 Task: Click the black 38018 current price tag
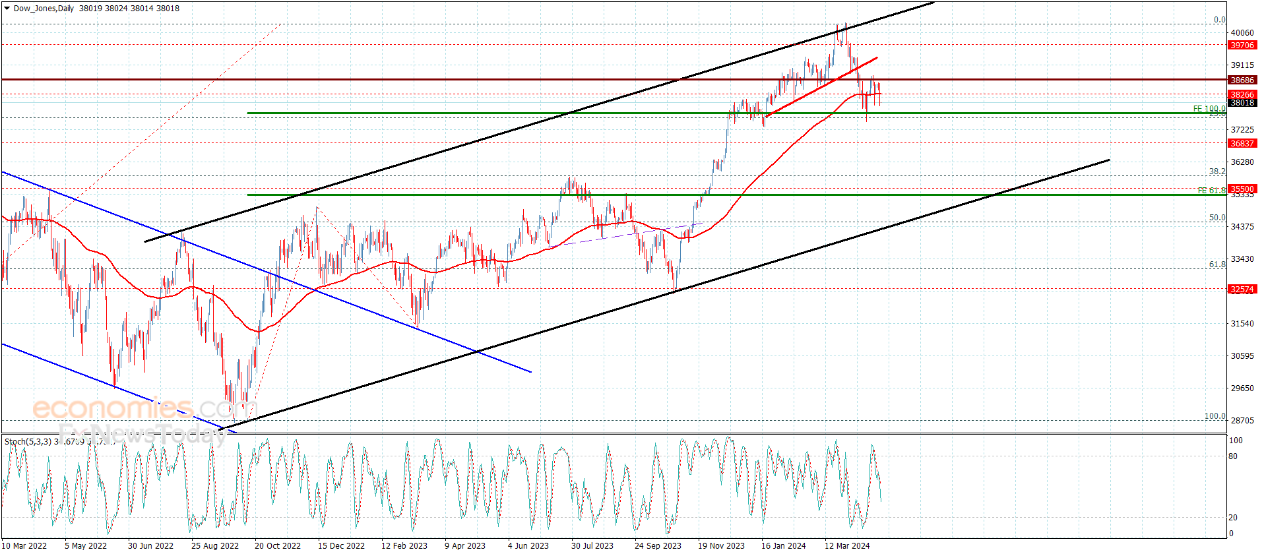[x=1242, y=103]
